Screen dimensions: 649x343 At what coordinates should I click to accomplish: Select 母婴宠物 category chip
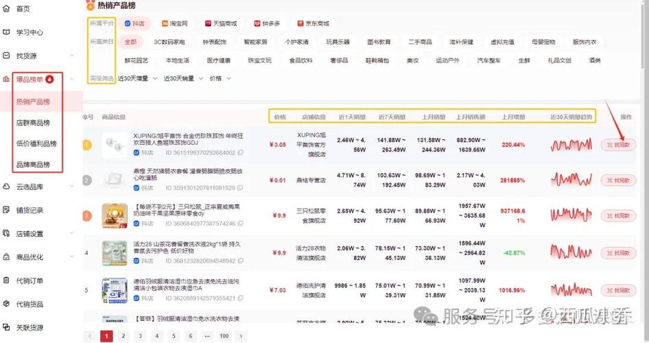pos(543,42)
